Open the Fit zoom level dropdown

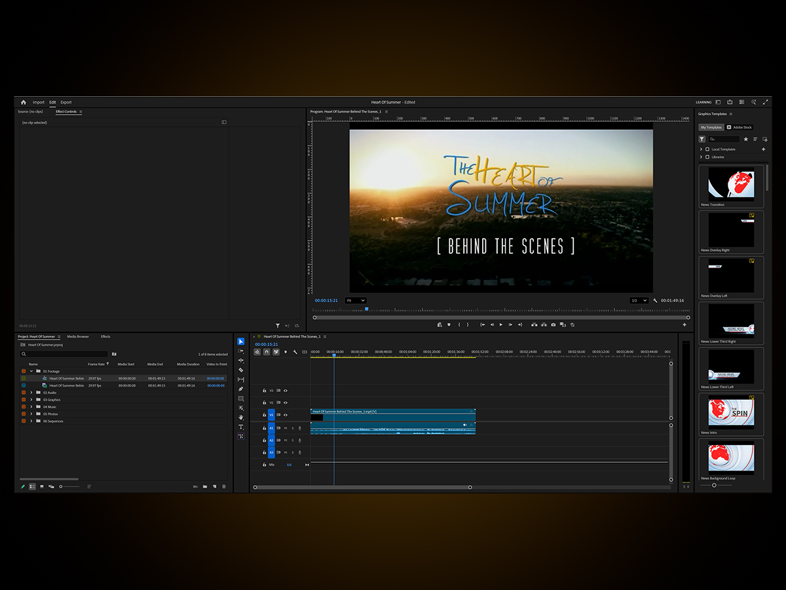[x=356, y=300]
